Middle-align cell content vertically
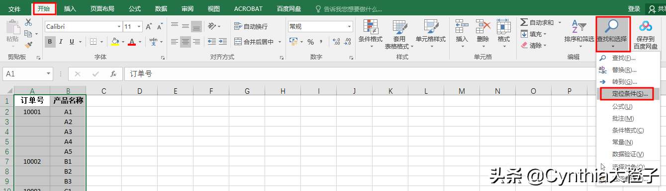Image resolution: width=666 pixels, height=191 pixels. [185, 26]
